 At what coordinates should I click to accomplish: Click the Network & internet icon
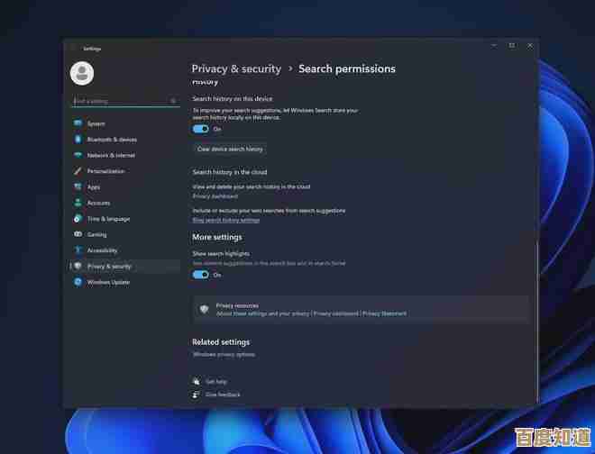point(78,155)
